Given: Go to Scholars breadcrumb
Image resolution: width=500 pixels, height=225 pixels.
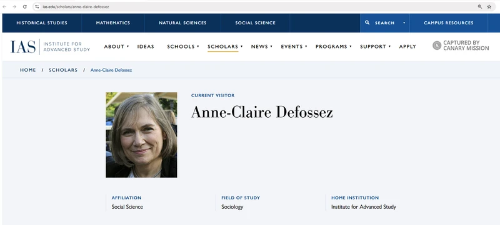Looking at the screenshot, I should coord(63,70).
